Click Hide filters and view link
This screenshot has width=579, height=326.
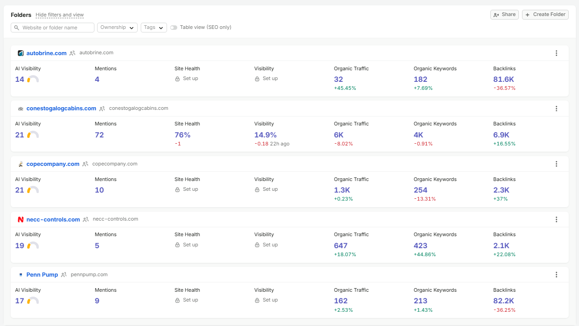coord(60,15)
